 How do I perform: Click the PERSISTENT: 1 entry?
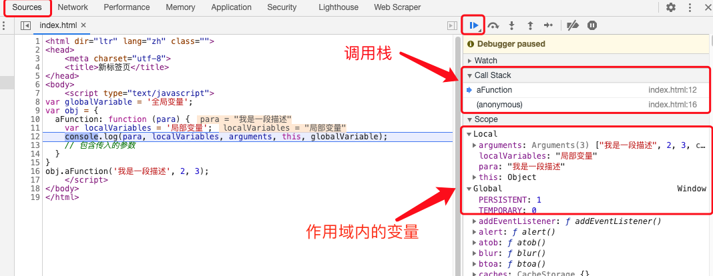click(x=510, y=200)
